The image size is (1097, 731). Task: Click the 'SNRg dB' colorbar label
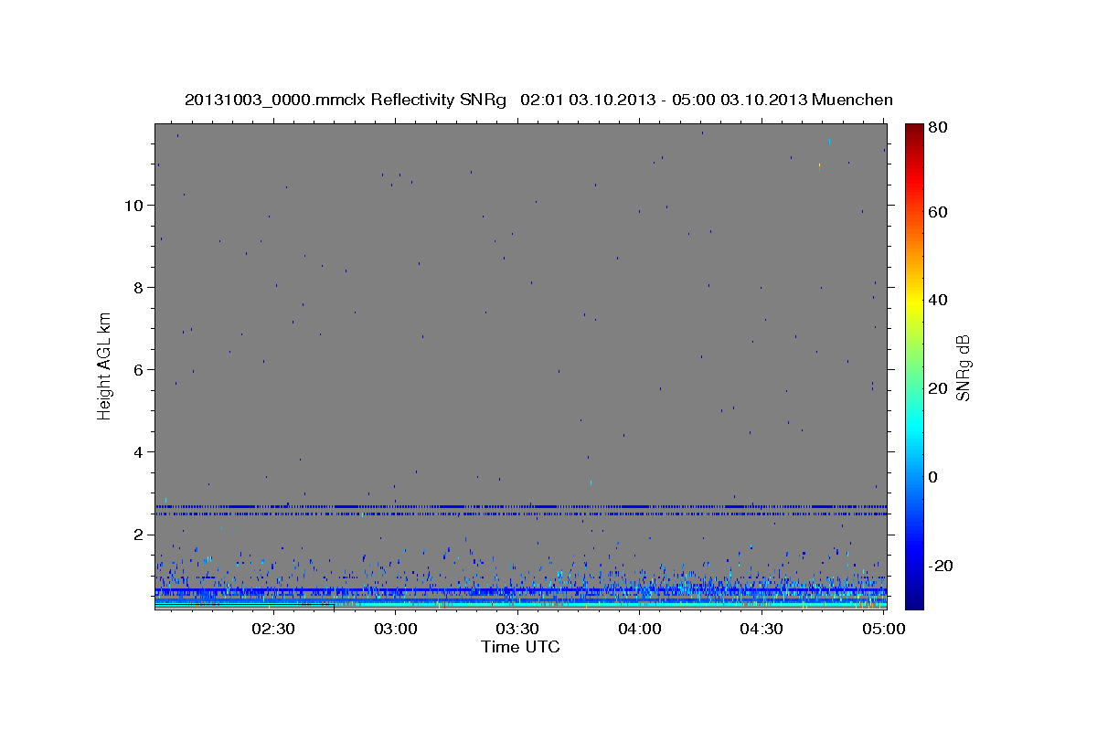coord(962,366)
